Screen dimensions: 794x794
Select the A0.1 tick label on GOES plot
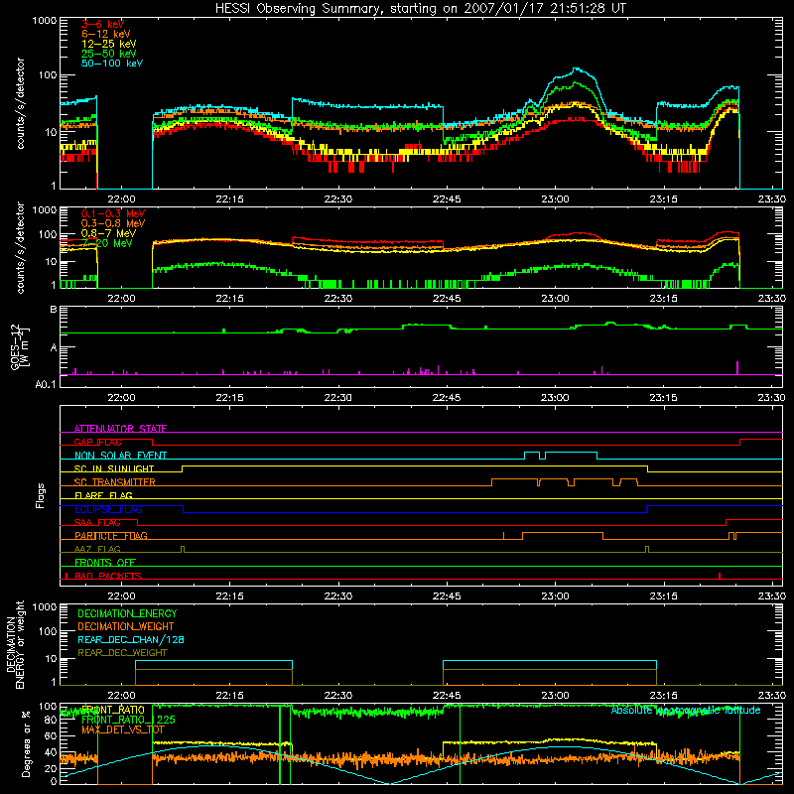pos(46,385)
